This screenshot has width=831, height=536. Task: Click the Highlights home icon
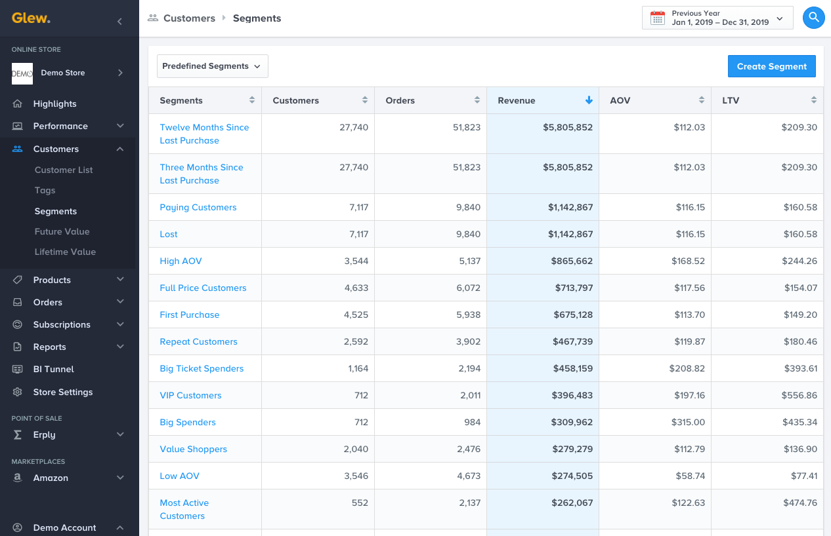18,104
